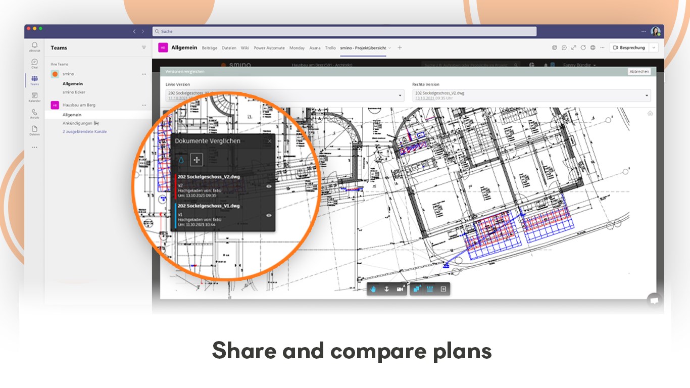Open tab in browser globe icon
The width and height of the screenshot is (690, 388).
point(593,47)
